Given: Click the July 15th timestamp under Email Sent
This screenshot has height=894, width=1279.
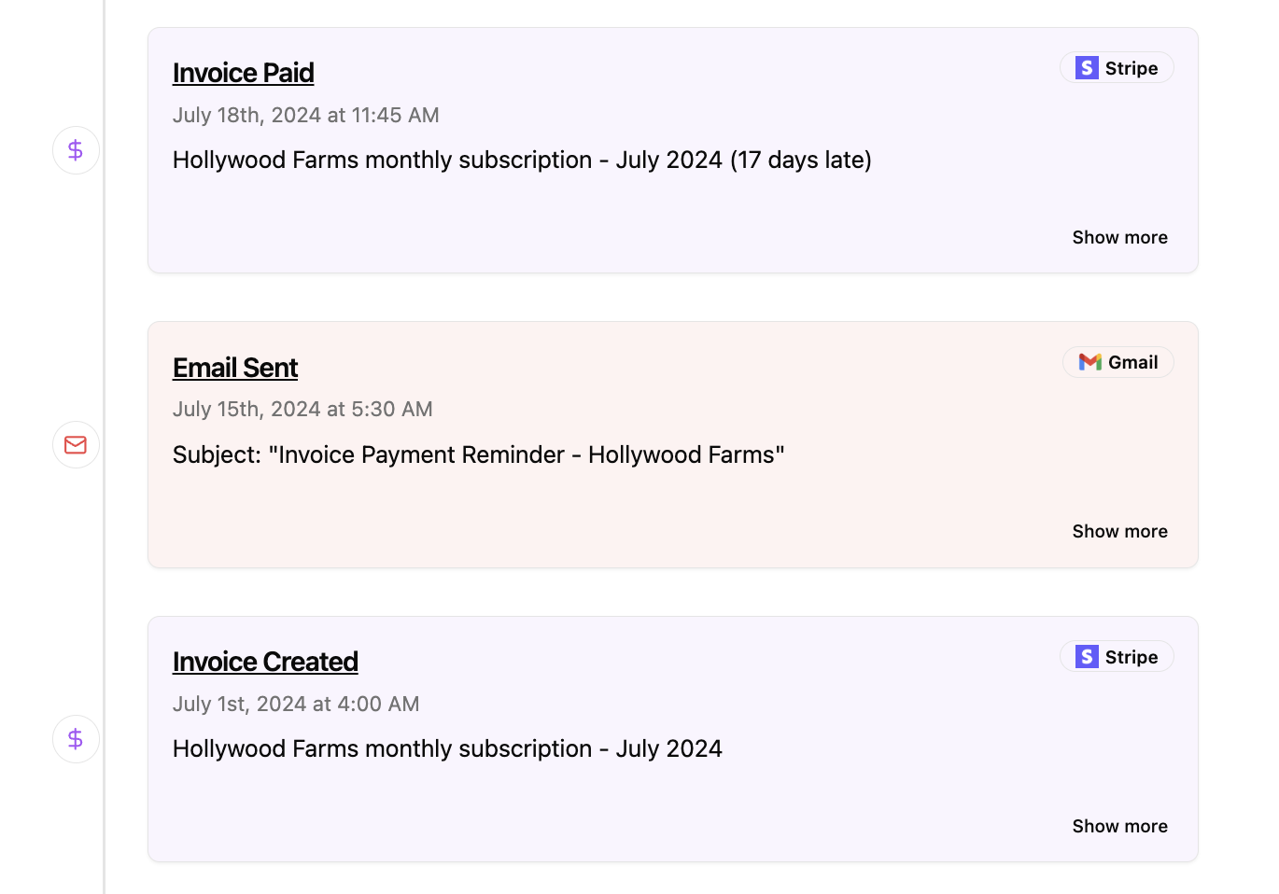Looking at the screenshot, I should (x=302, y=409).
